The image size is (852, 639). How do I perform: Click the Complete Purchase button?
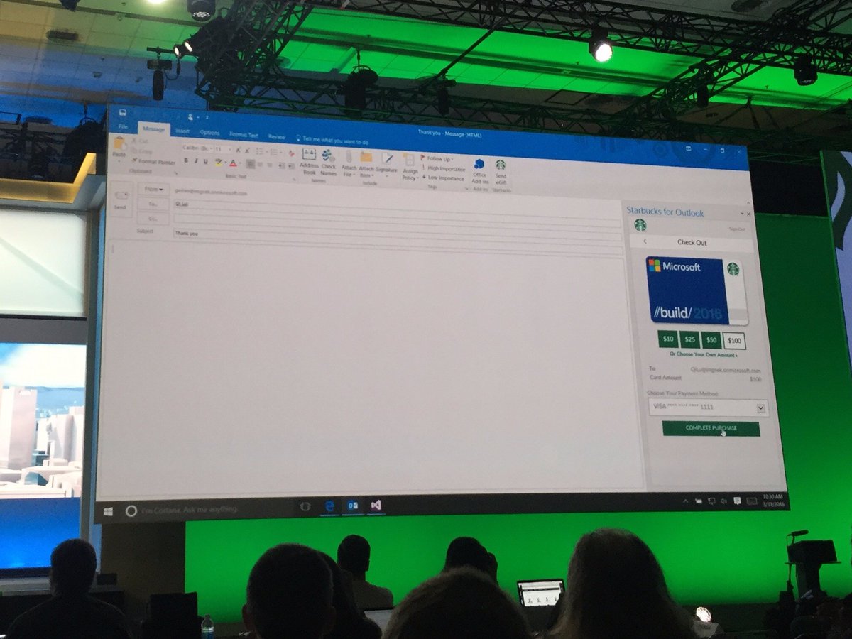click(x=710, y=427)
